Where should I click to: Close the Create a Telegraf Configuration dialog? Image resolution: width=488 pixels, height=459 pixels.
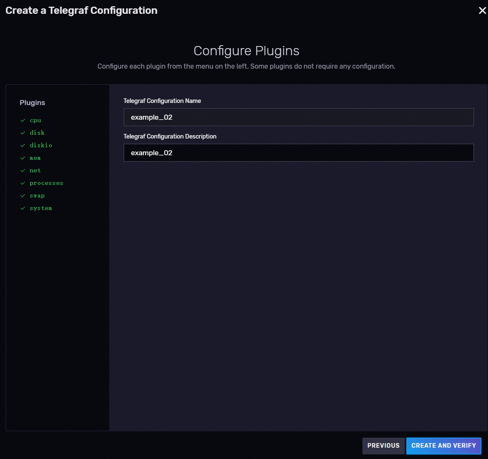tap(482, 10)
